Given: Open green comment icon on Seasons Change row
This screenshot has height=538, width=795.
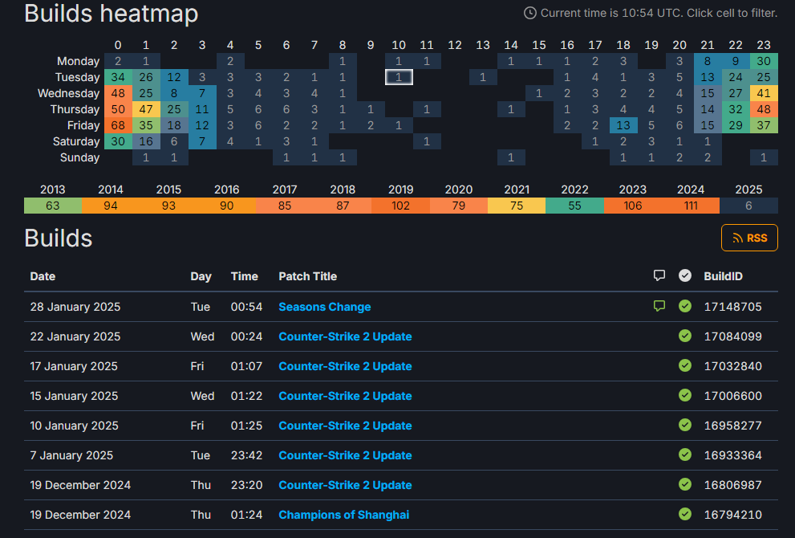Looking at the screenshot, I should 659,306.
